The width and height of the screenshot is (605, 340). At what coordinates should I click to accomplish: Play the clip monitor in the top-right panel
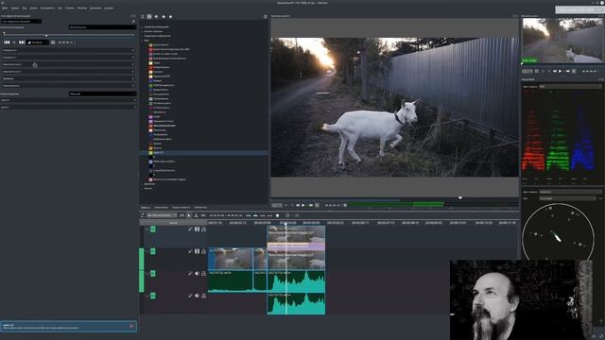(x=560, y=72)
